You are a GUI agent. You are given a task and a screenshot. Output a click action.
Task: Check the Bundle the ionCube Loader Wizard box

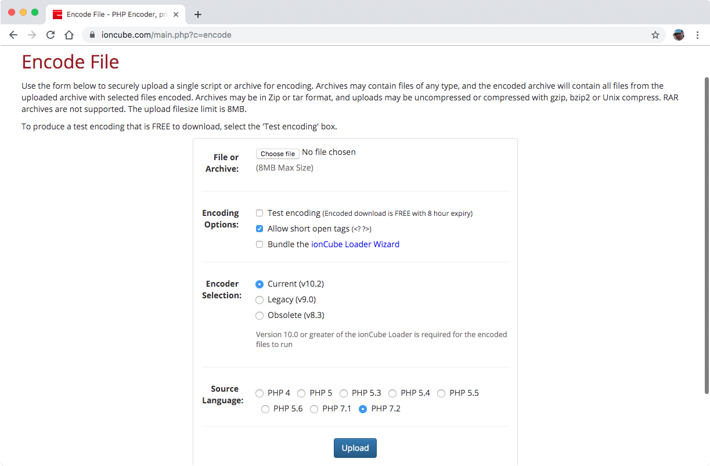click(x=259, y=244)
